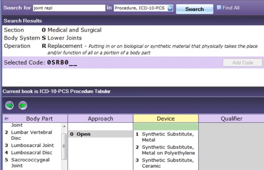Click the green forward arrow icon
The width and height of the screenshot is (264, 170).
click(22, 105)
